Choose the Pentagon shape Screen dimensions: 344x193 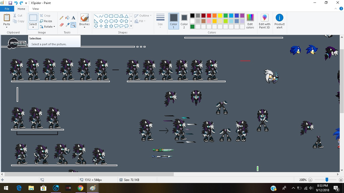106,21
